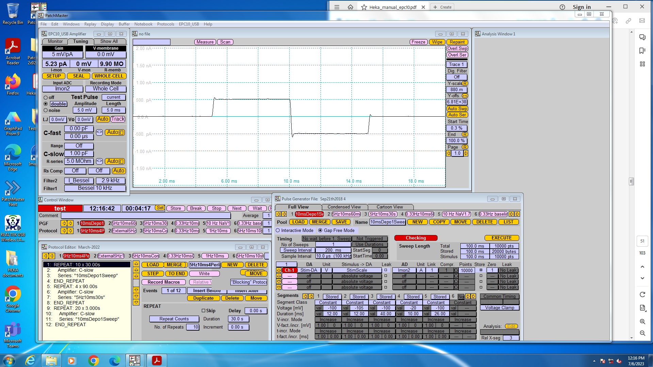Toggle the Skip checkbox in REPEAT
This screenshot has height=367, width=653.
(203, 311)
